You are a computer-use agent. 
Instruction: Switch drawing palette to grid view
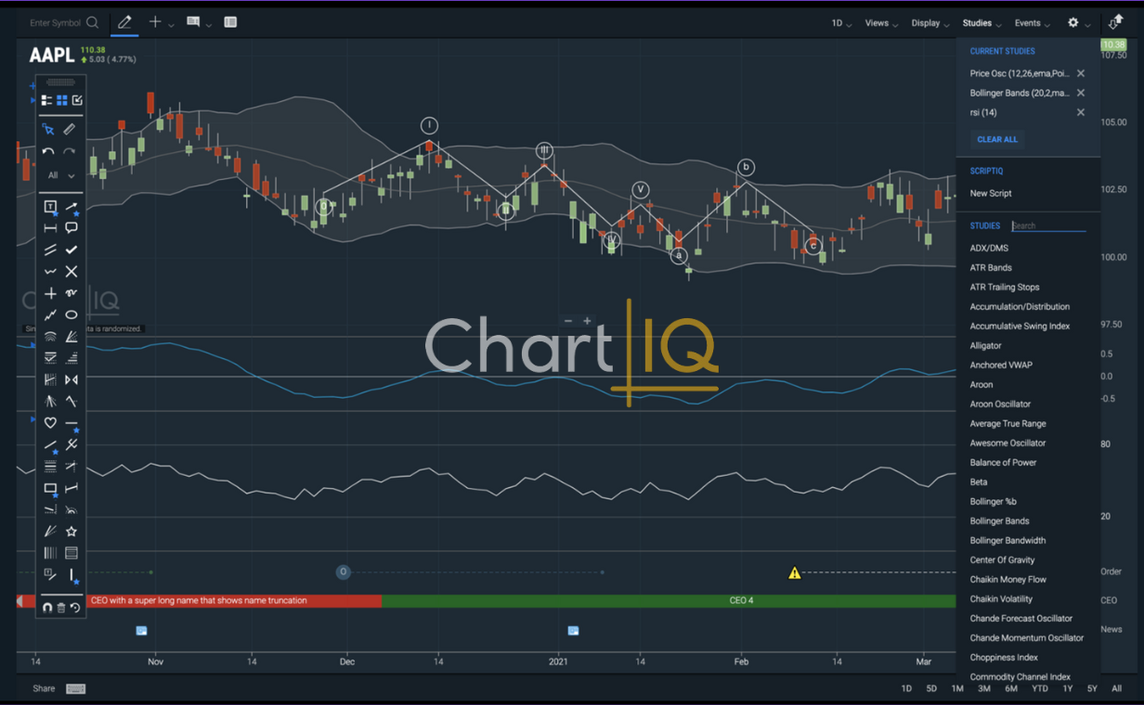(61, 100)
